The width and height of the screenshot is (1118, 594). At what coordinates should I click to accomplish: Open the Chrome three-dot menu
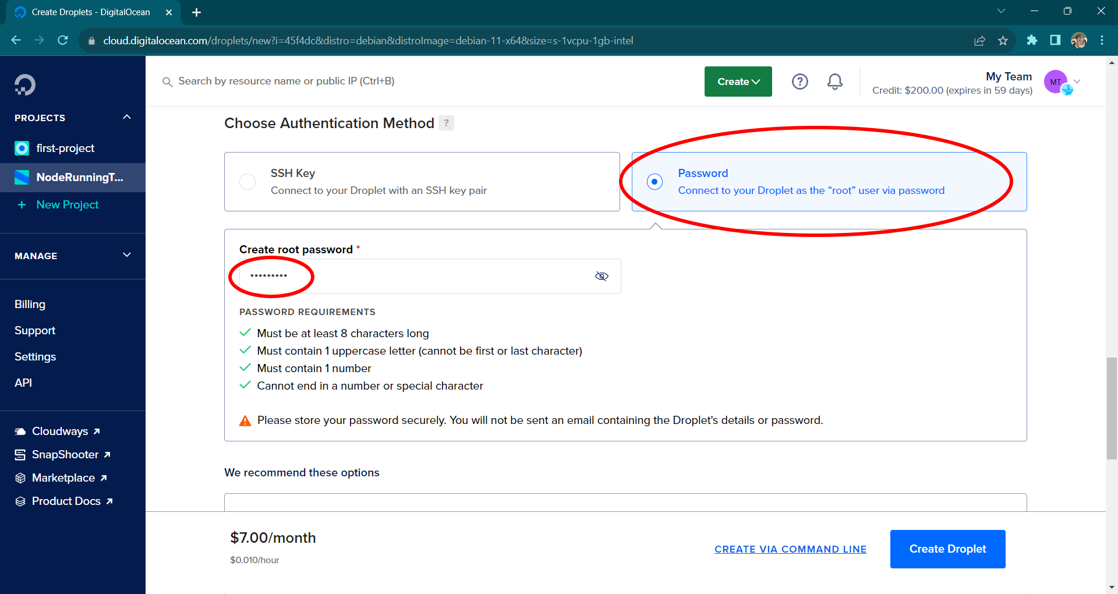coord(1102,40)
